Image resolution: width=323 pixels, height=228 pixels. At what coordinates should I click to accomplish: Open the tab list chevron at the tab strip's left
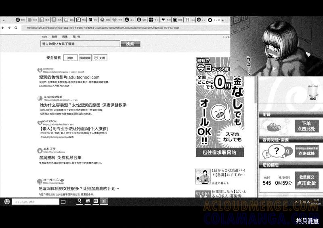pyautogui.click(x=4, y=20)
